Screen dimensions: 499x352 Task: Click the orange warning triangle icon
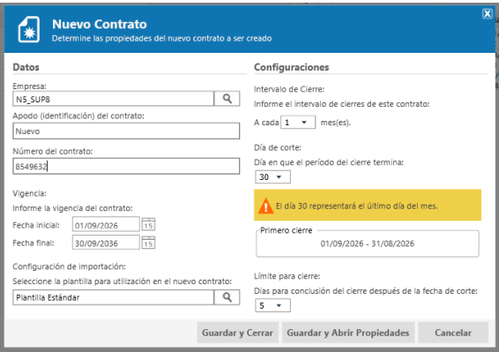coord(265,206)
